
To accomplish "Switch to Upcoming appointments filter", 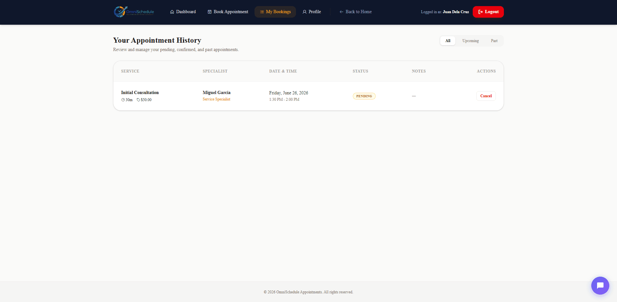I will 470,41.
